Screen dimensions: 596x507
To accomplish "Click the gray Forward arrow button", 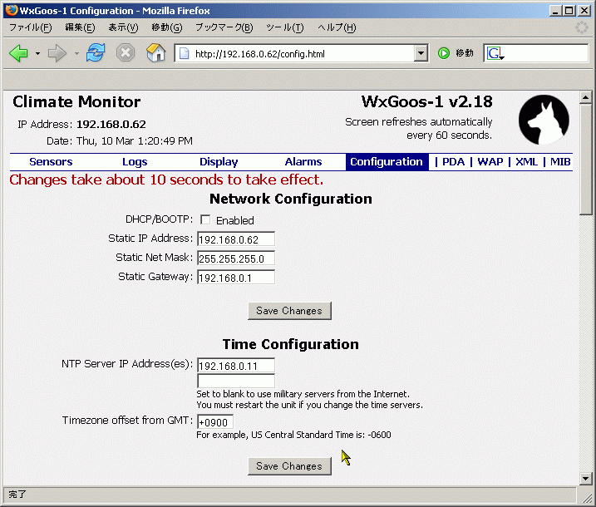I will pyautogui.click(x=57, y=53).
